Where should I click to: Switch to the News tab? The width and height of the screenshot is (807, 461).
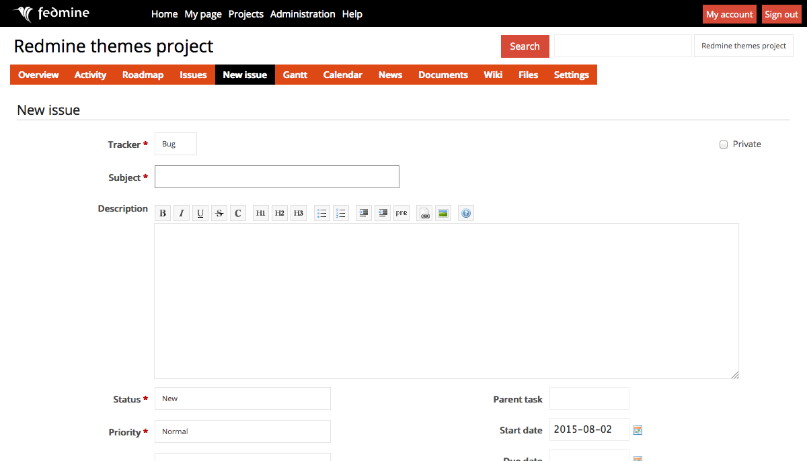390,75
